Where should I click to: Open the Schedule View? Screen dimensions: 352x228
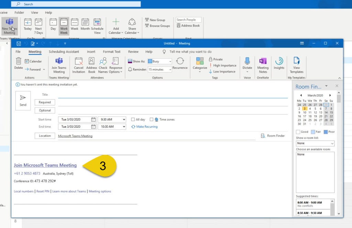(x=97, y=26)
